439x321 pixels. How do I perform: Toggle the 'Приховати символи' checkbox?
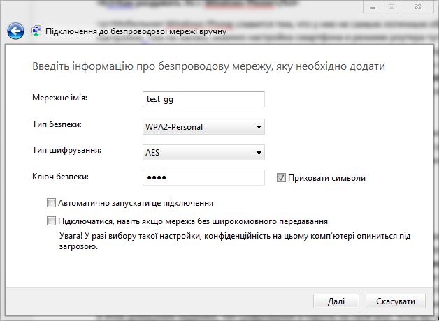click(282, 178)
